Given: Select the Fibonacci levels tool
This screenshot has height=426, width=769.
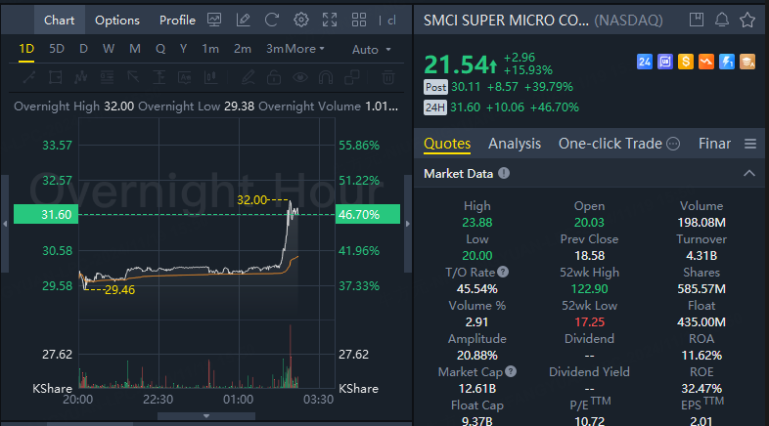Looking at the screenshot, I should 107,77.
